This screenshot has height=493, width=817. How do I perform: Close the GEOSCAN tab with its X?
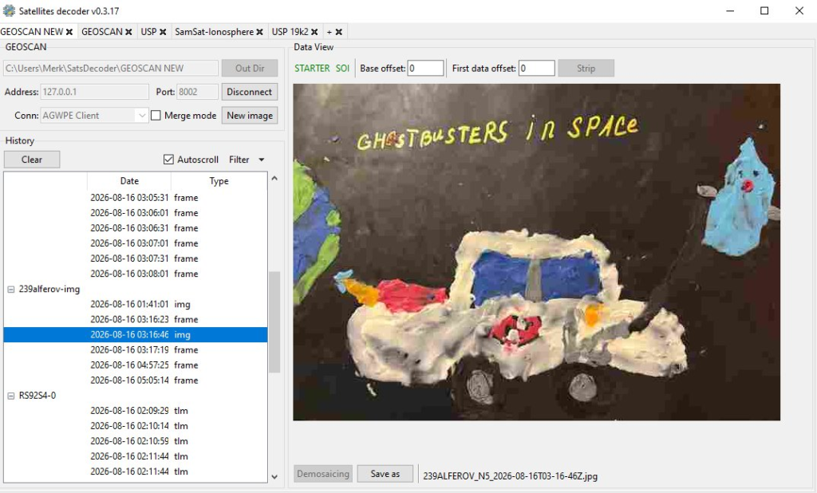coord(128,32)
